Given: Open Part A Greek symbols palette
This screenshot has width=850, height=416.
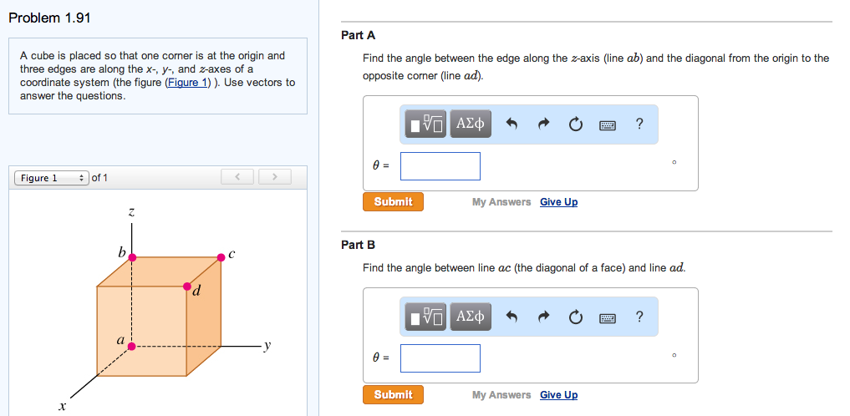Looking at the screenshot, I should pyautogui.click(x=470, y=124).
